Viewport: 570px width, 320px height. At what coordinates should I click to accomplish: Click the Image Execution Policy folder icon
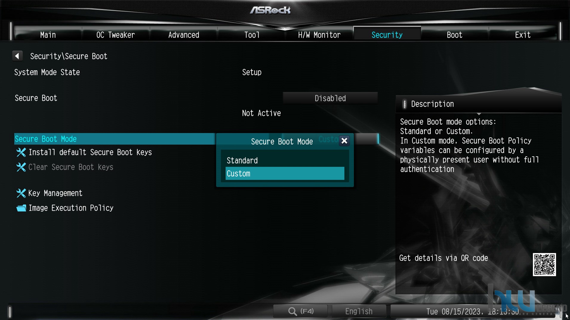(21, 208)
